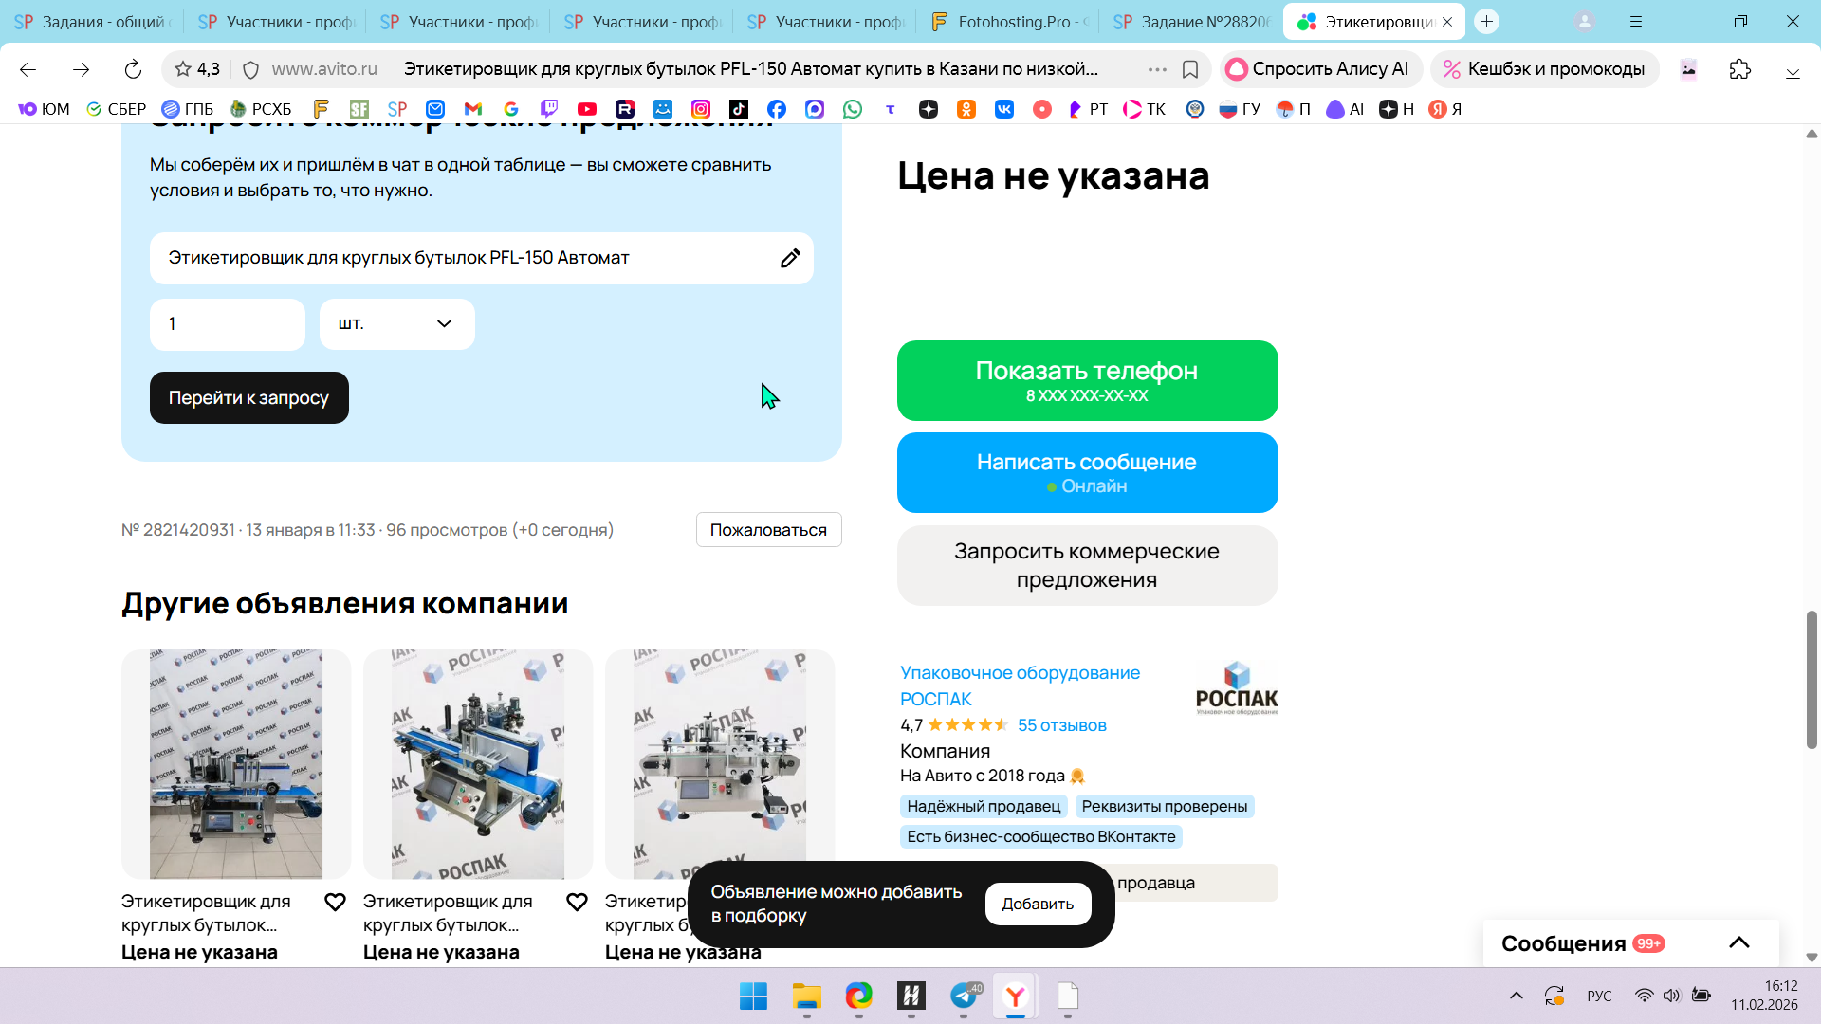Open Telegram from Windows taskbar
This screenshot has width=1821, height=1024.
pos(964,996)
